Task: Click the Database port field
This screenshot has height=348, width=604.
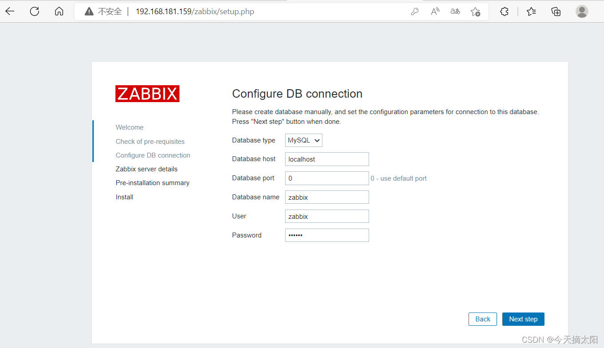Action: pyautogui.click(x=327, y=178)
